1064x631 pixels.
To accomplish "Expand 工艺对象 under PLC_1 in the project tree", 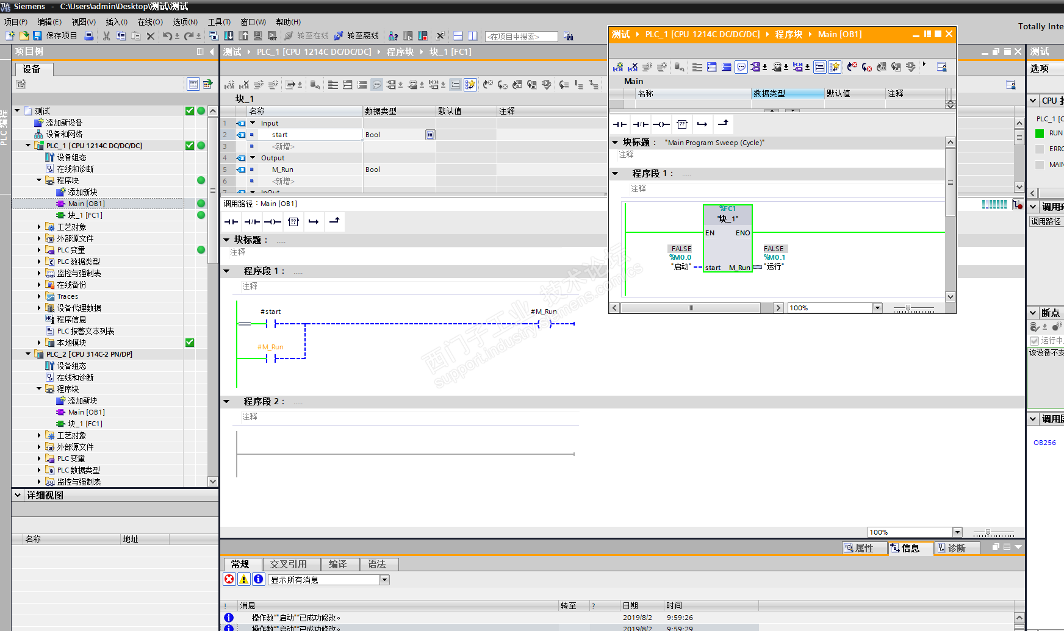I will (39, 227).
